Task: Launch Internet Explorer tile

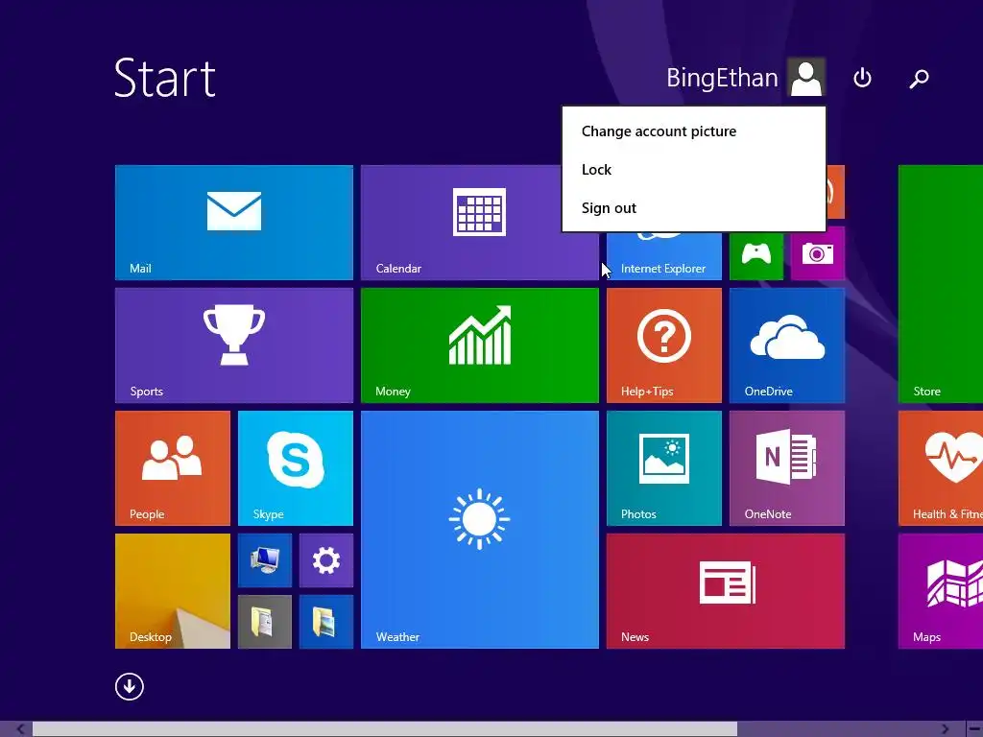Action: point(664,255)
